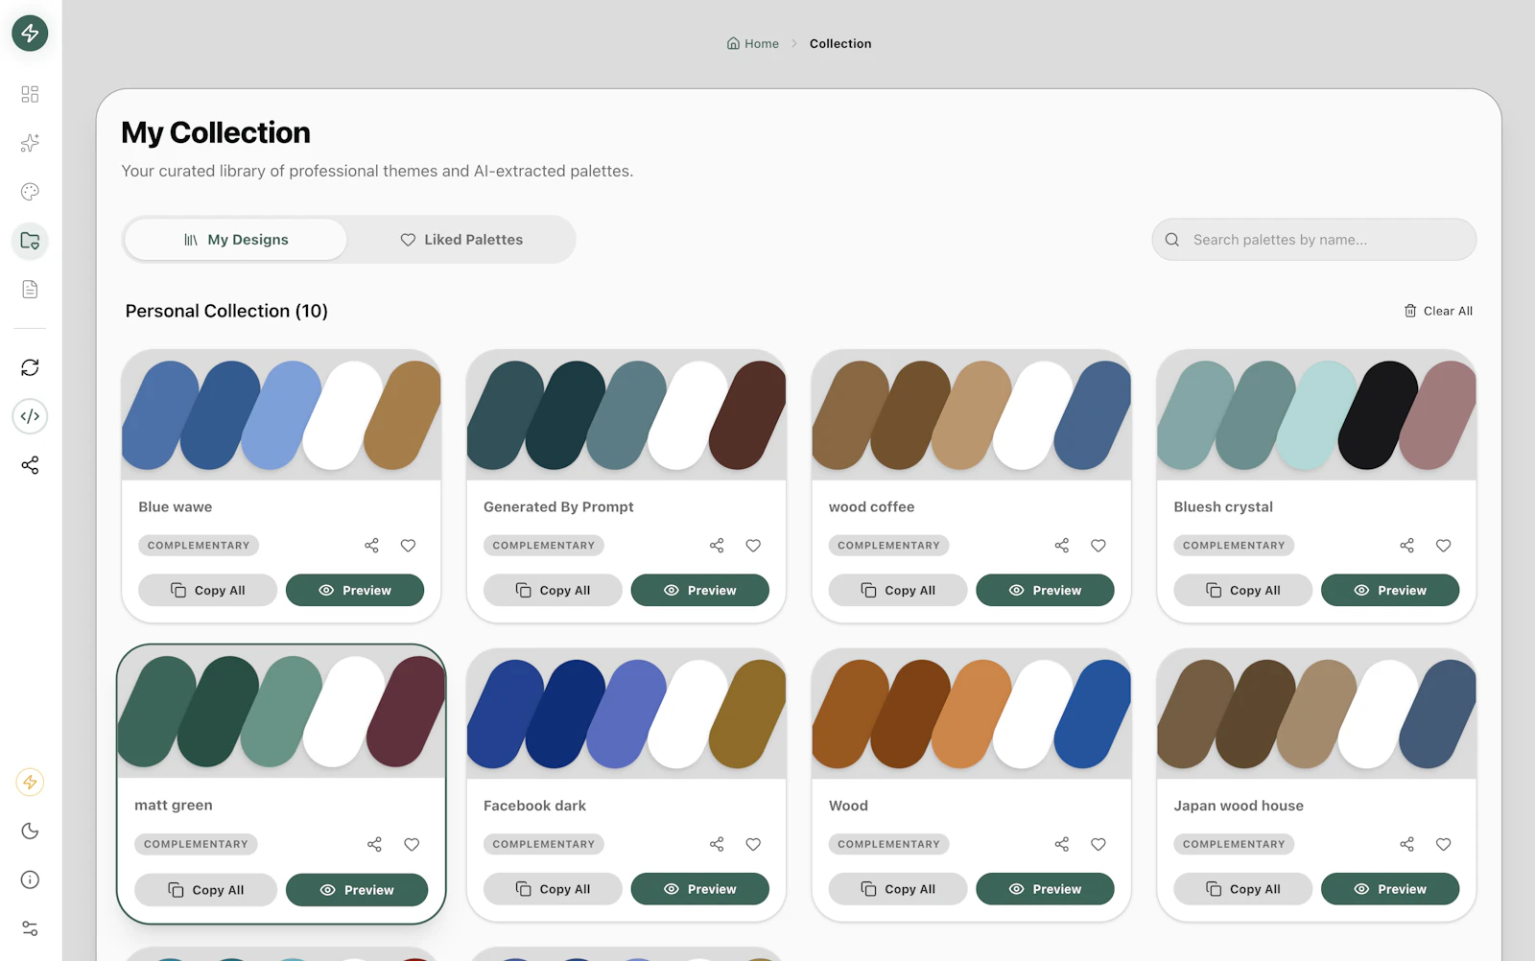Preview the Japan wood house palette
Screen dimensions: 1535x961
tap(1391, 889)
